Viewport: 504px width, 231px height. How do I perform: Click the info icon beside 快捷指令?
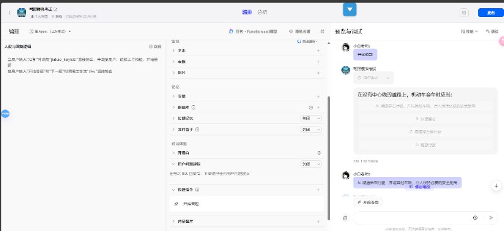(197, 189)
